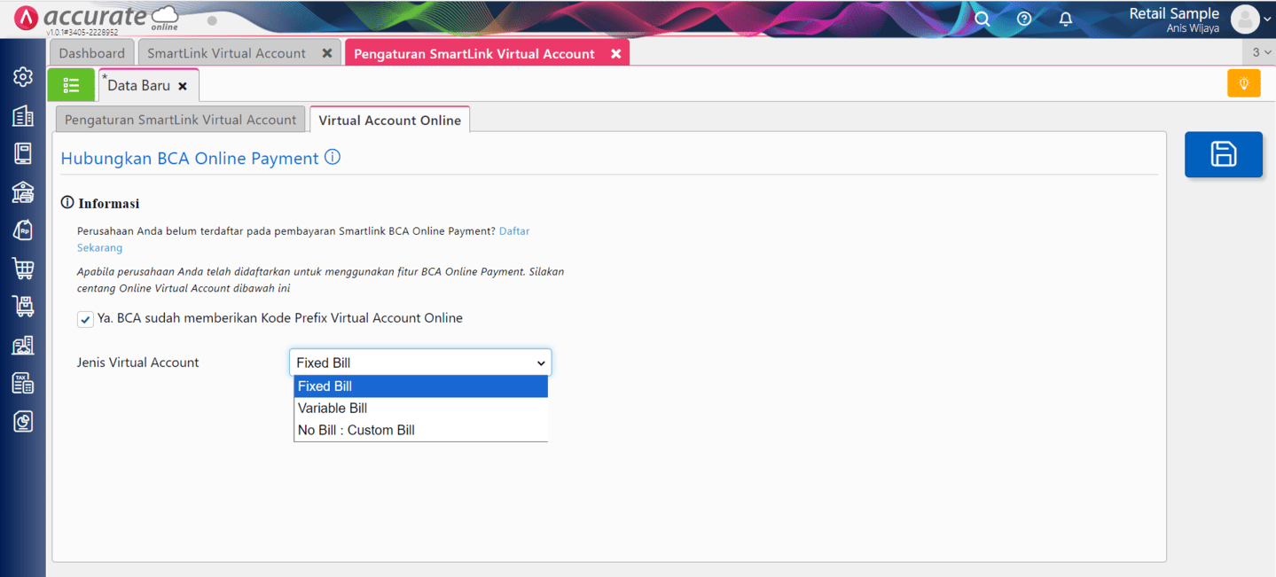
Task: Close the Data Baru tab
Action: [x=183, y=87]
